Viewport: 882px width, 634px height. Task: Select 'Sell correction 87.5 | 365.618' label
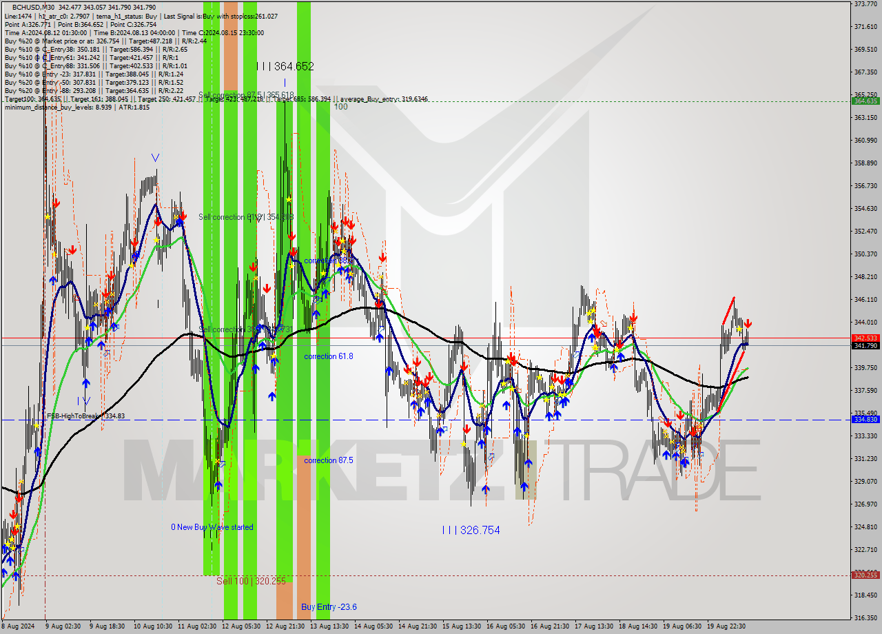coord(247,95)
